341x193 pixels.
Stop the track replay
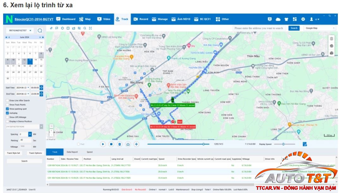pyautogui.click(x=111, y=144)
